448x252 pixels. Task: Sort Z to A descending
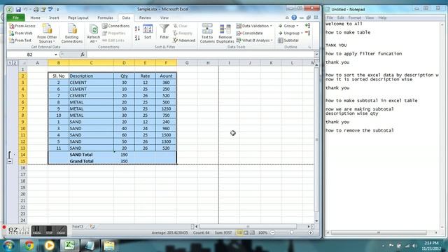coord(137,37)
